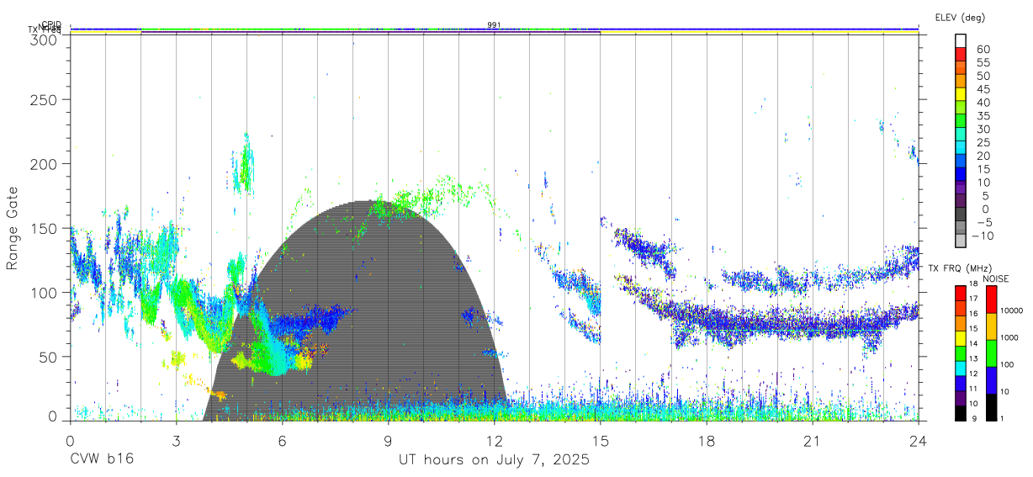Click the "250" tick on Range Gate axis
Image resolution: width=1033 pixels, height=477 pixels.
pos(45,99)
